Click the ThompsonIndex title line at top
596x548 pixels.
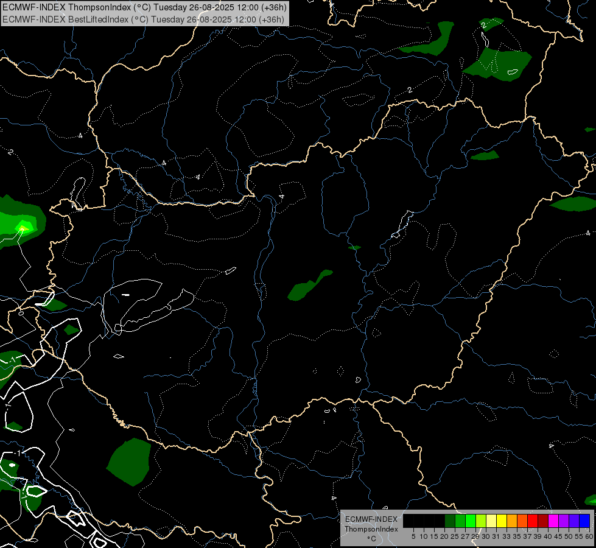[x=144, y=7]
